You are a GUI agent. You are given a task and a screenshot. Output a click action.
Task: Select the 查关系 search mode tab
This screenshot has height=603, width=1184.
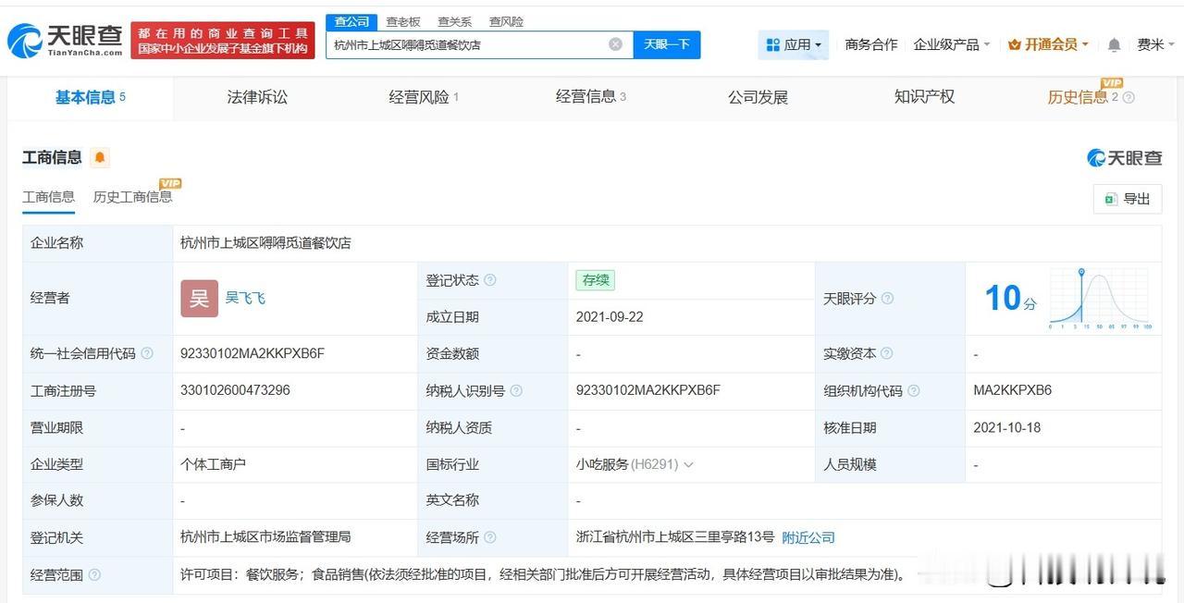point(454,21)
